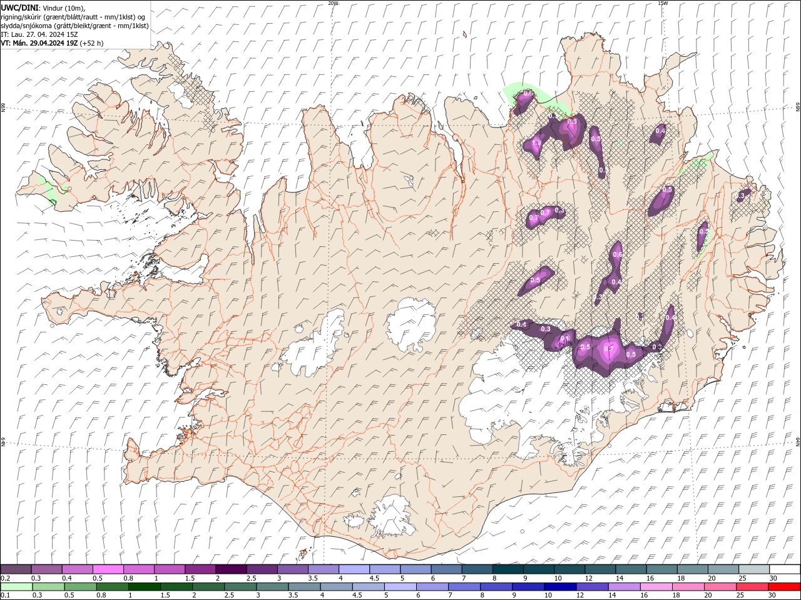
Task: Select upper legend swatch between 4 and 4.5
Action: (x=354, y=569)
